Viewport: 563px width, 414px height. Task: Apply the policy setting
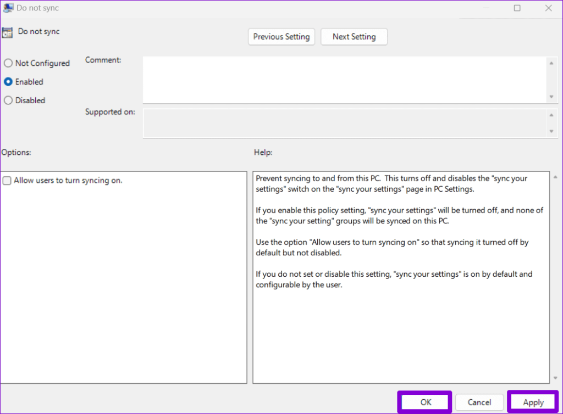click(x=533, y=402)
